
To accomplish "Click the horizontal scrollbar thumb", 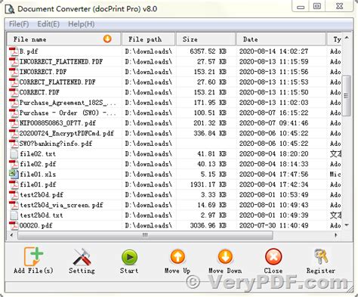I will pos(145,235).
